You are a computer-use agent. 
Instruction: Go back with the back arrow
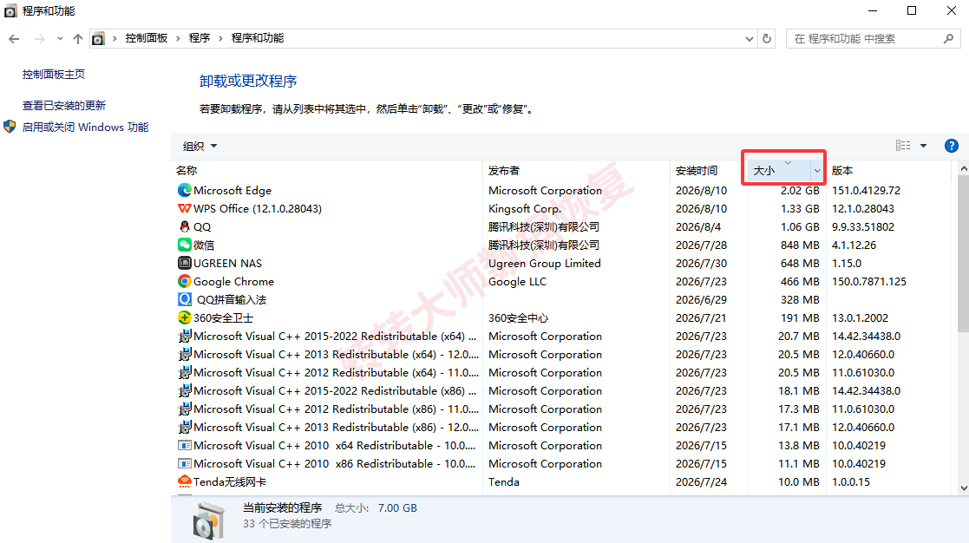[x=14, y=39]
